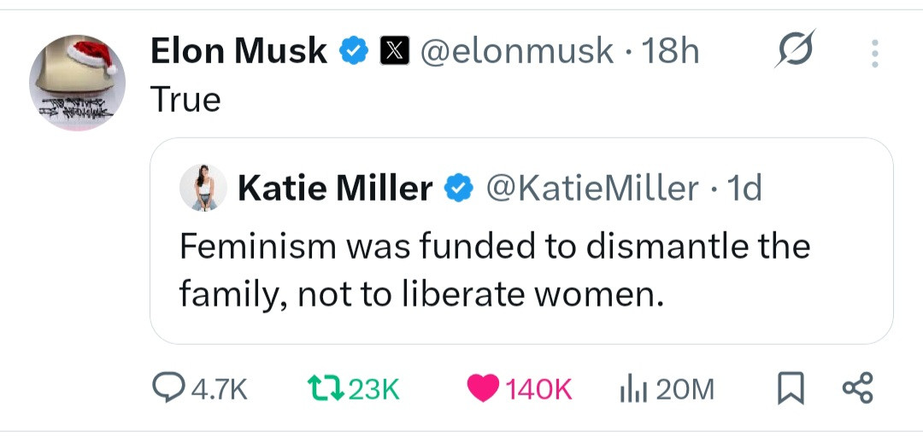Open the @KatieMiller handle link

(x=591, y=188)
